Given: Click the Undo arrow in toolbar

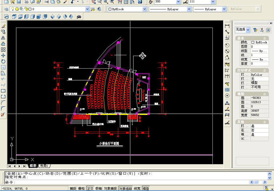Looking at the screenshot, I should coord(73,2).
